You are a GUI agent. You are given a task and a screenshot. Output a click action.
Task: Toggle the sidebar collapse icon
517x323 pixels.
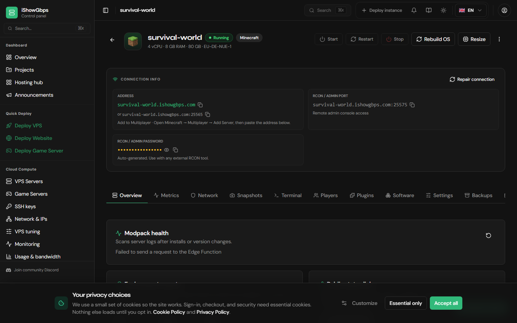tap(106, 10)
